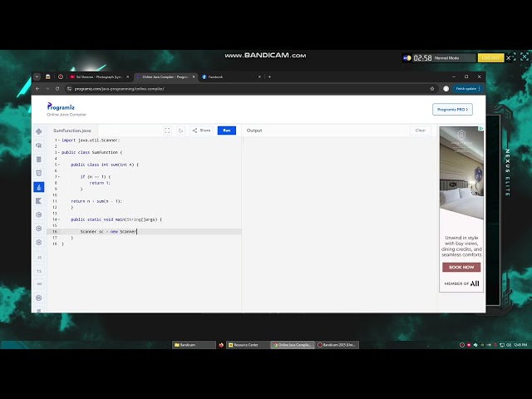Open the GO language icon in sidebar
Viewport: 532px width, 399px height.
pos(39,284)
